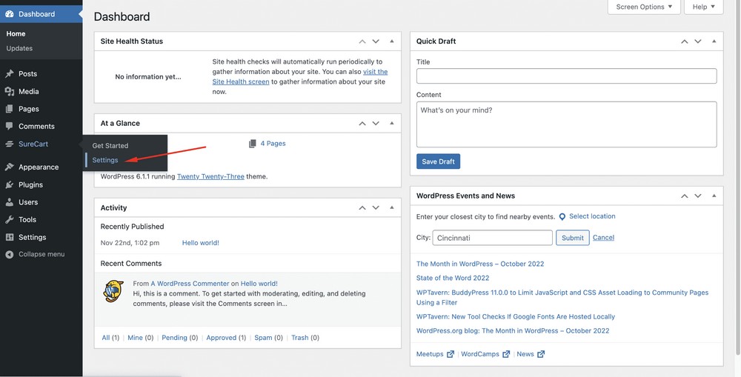Click the Tools wrench icon
The width and height of the screenshot is (741, 377).
10,220
